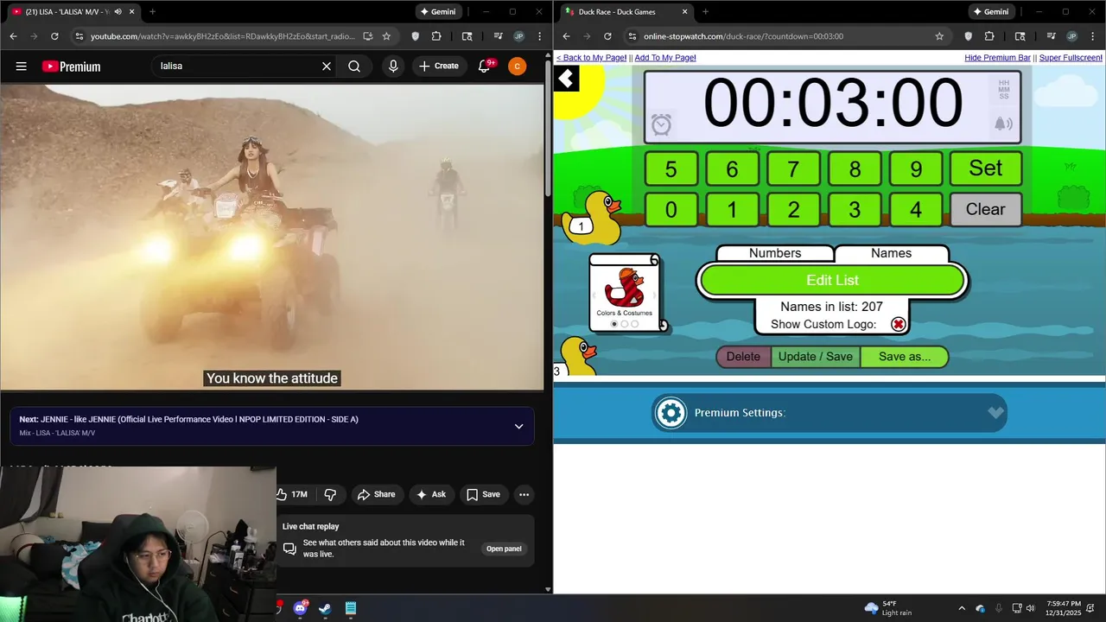Open a new tab in the YouTube window
Viewport: 1106px width, 622px height.
(x=153, y=12)
